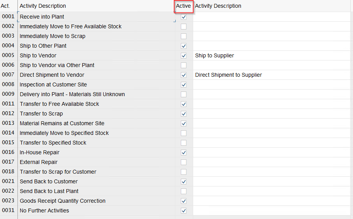Click Direct Shipment to Supplier text field
Image resolution: width=353 pixels, height=219 pixels.
coord(272,75)
